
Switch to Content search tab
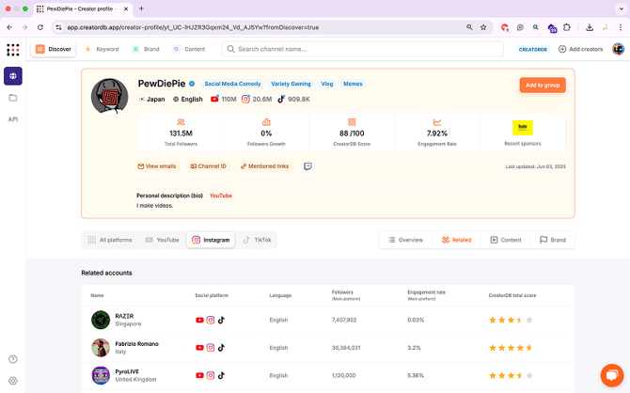pyautogui.click(x=189, y=49)
